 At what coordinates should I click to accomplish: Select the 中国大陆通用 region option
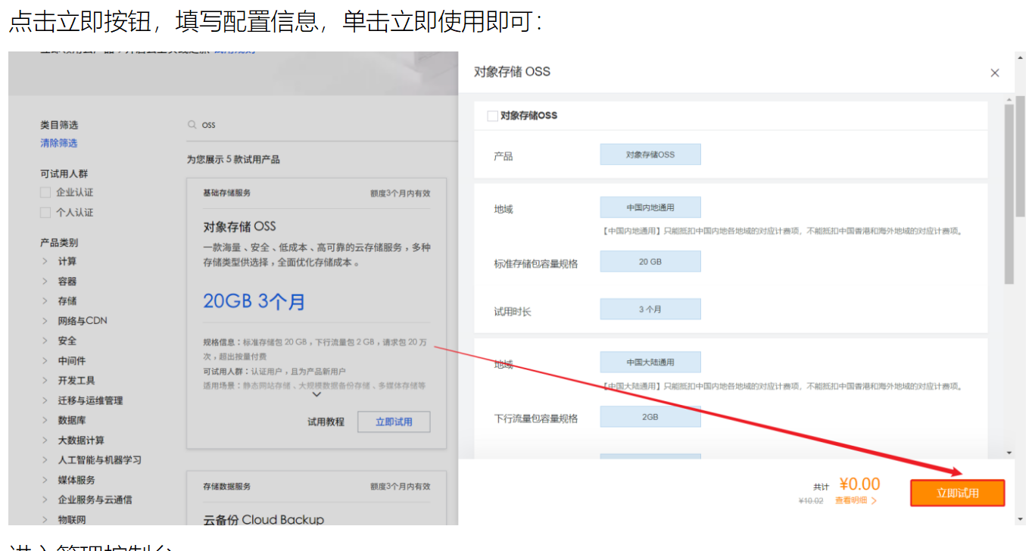[x=650, y=363]
